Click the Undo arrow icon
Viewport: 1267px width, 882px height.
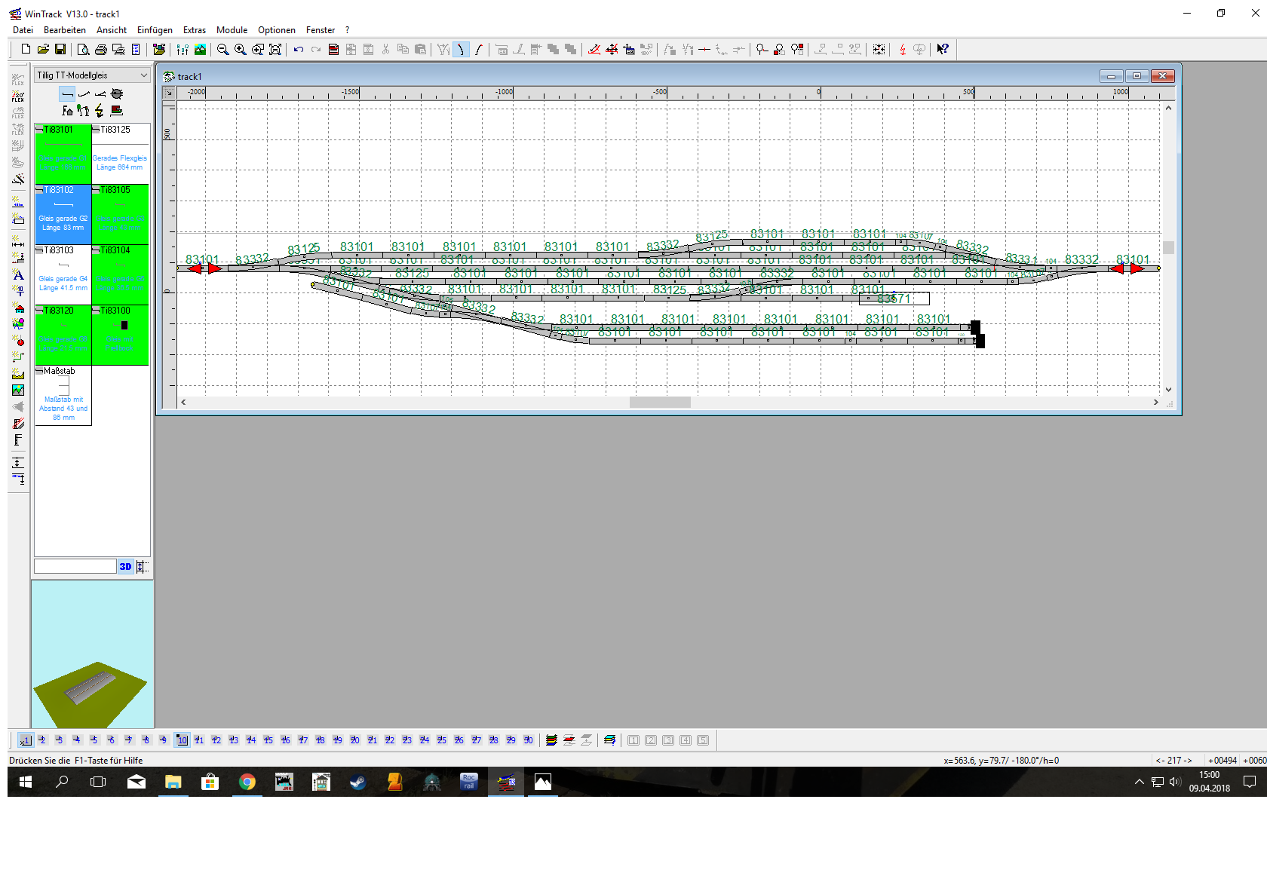299,50
